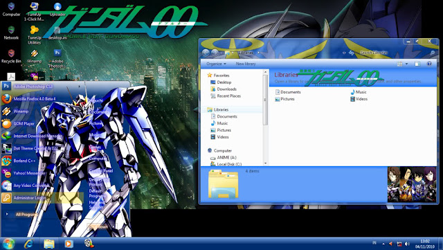Open the Videos library link
Viewport: 443px width, 250px height.
coord(359,99)
